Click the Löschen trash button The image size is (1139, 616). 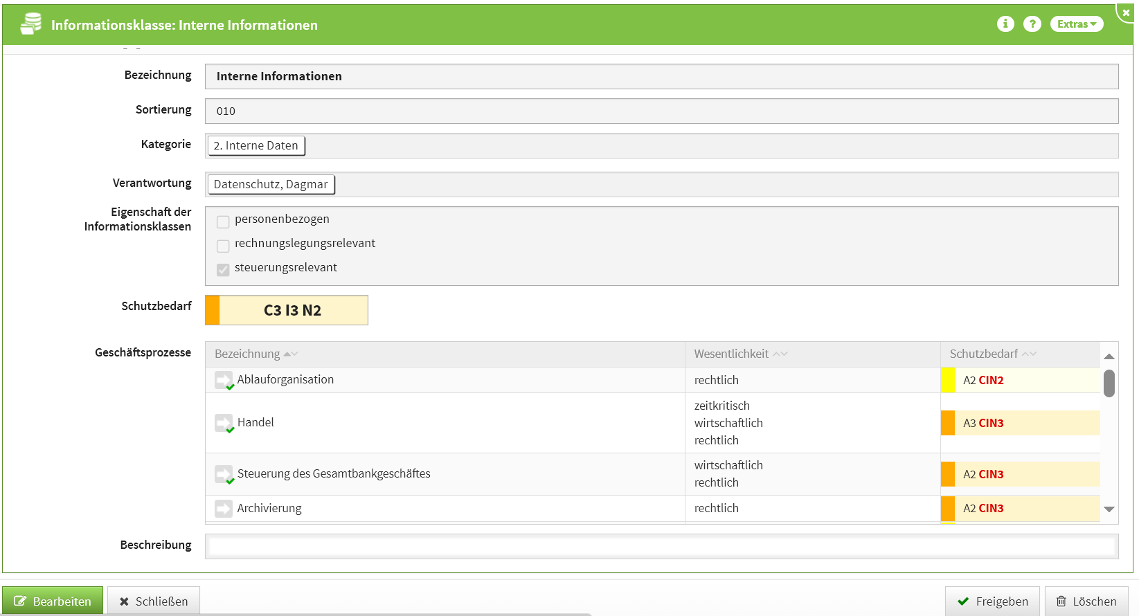[1086, 601]
